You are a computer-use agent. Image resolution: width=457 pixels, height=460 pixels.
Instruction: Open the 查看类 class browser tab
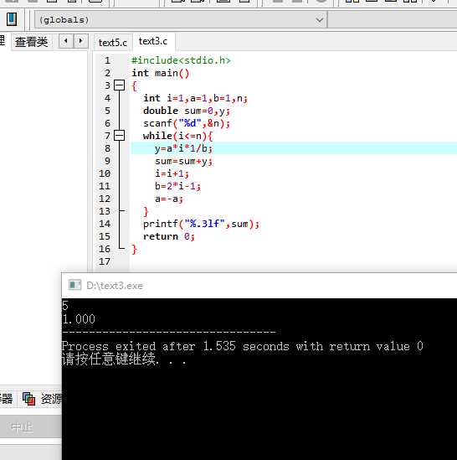[31, 42]
